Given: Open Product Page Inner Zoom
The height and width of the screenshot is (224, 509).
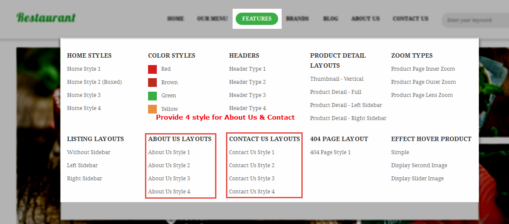Looking at the screenshot, I should 423,69.
